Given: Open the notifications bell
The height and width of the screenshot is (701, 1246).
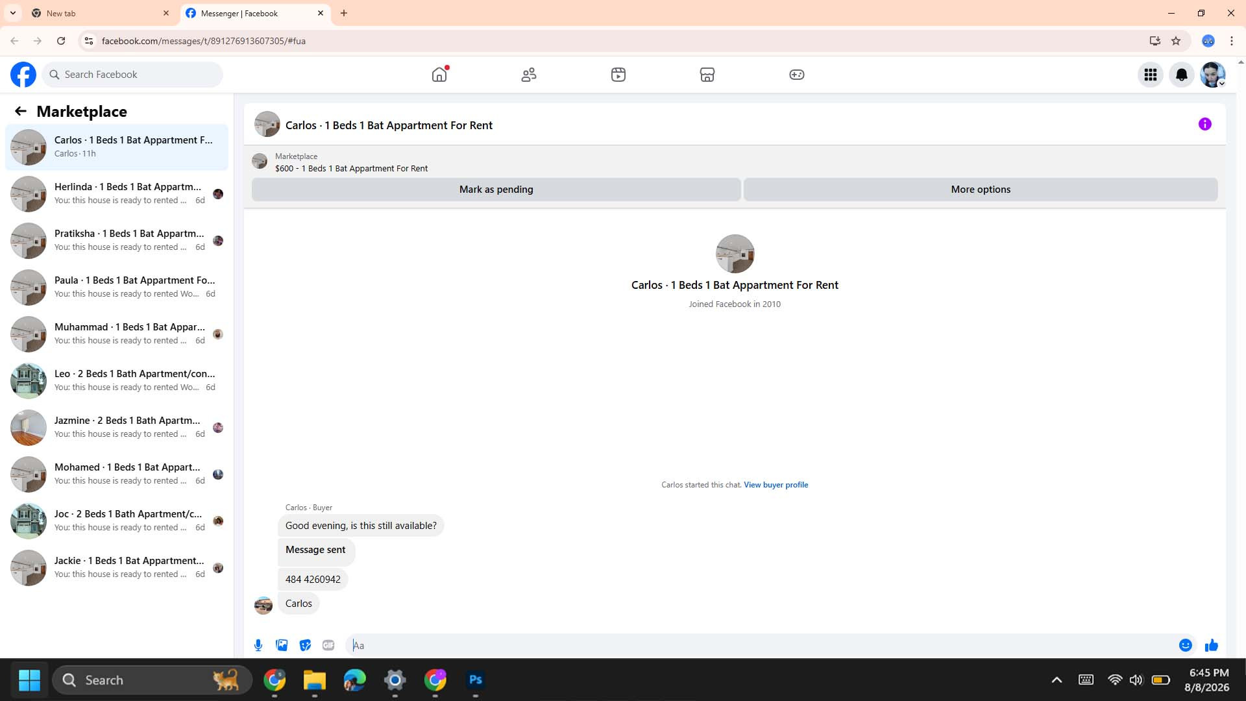Looking at the screenshot, I should click(1182, 75).
